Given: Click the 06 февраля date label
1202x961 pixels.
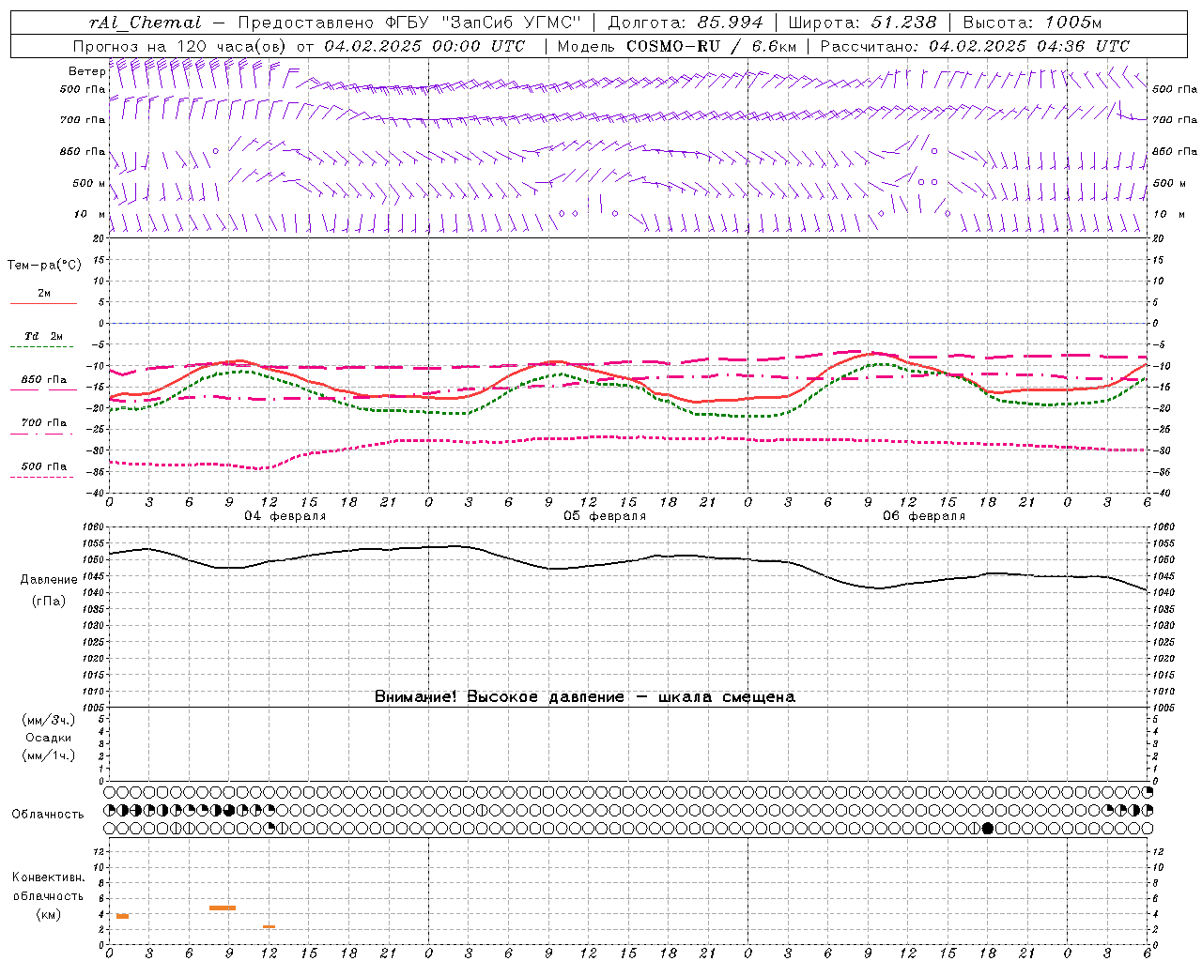Looking at the screenshot, I should pos(924,516).
